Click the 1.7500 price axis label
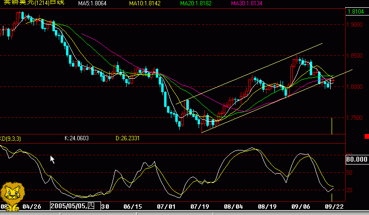369x215 pixels. [x=354, y=118]
